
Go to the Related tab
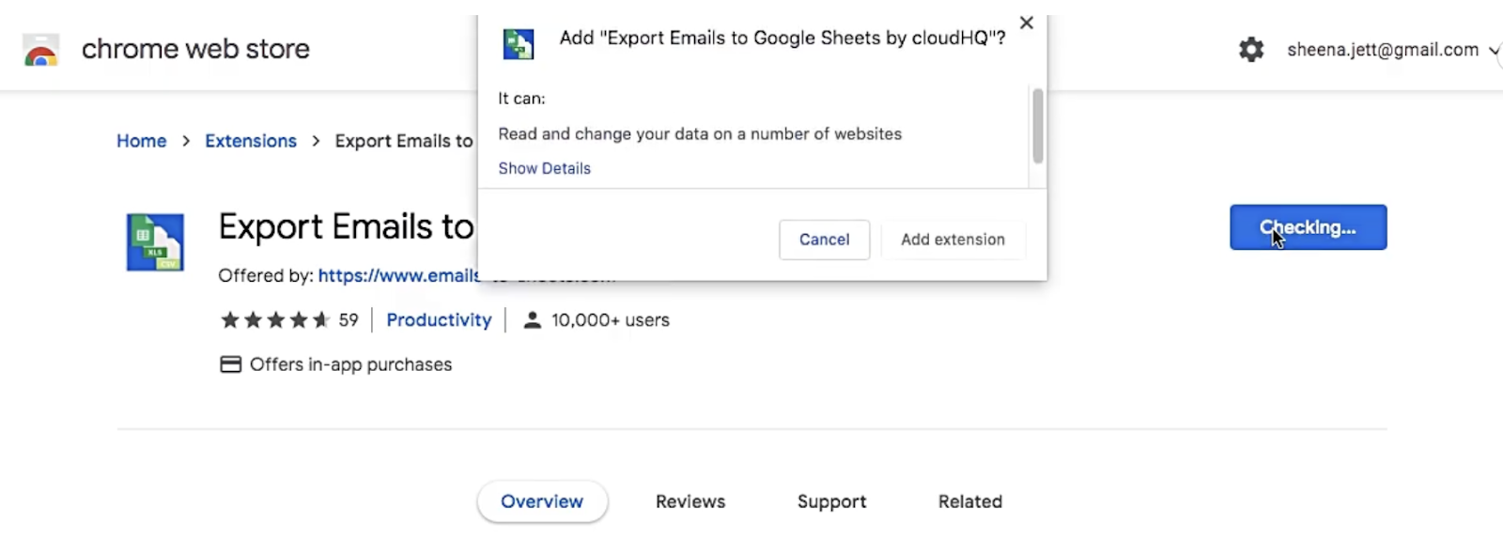click(969, 501)
